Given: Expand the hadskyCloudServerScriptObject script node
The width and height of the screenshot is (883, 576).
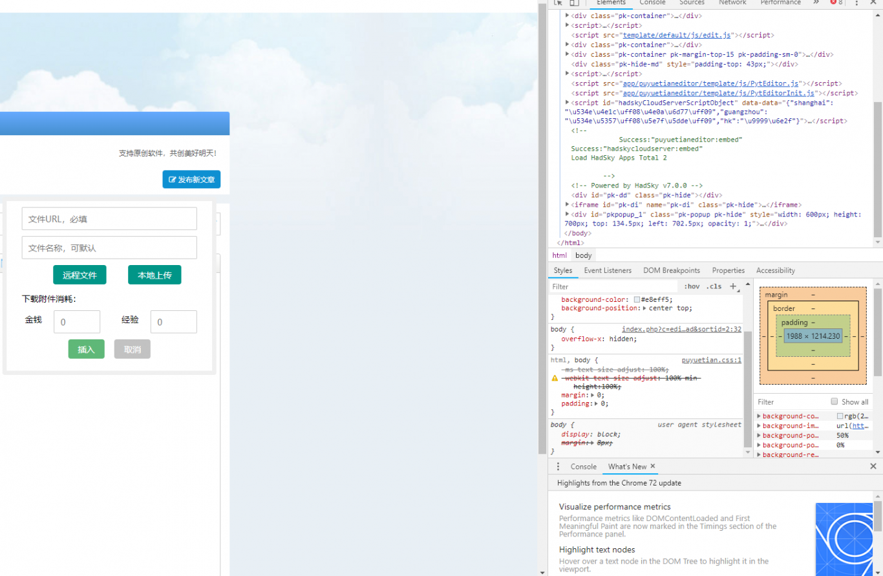Looking at the screenshot, I should point(568,103).
